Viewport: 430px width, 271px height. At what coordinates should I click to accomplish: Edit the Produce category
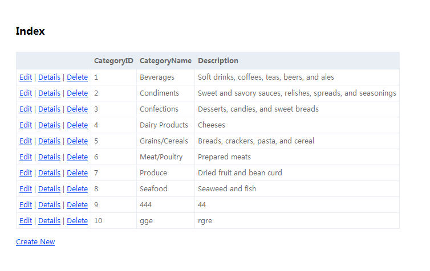click(x=26, y=173)
